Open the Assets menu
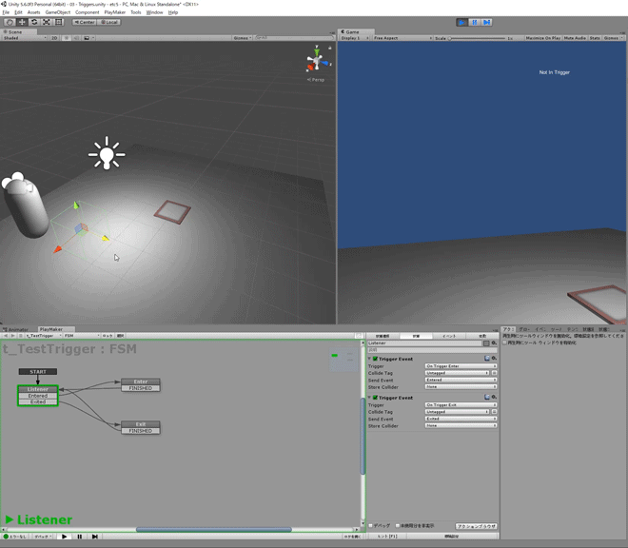Viewport: 628px width, 548px height. [x=33, y=12]
